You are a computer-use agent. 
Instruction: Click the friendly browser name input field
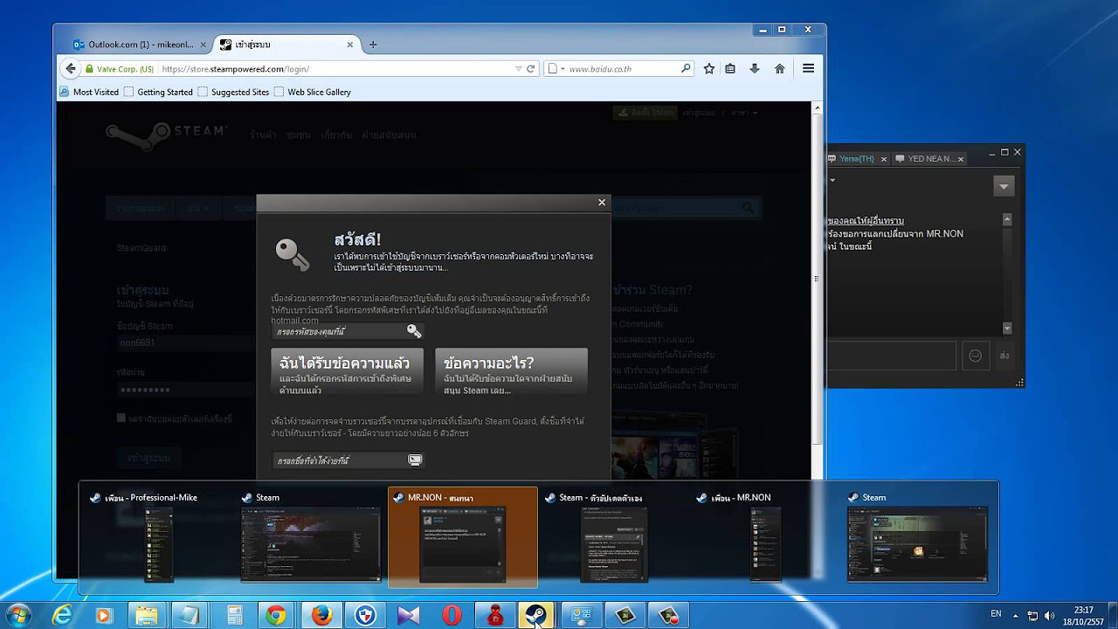coord(348,460)
